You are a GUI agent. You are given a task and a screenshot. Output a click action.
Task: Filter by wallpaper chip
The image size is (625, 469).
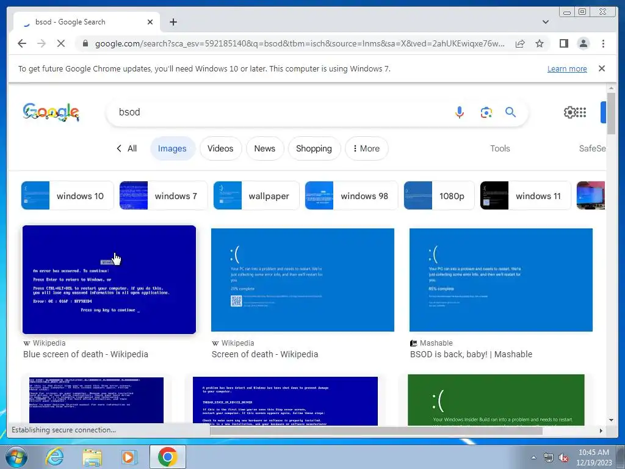point(256,195)
